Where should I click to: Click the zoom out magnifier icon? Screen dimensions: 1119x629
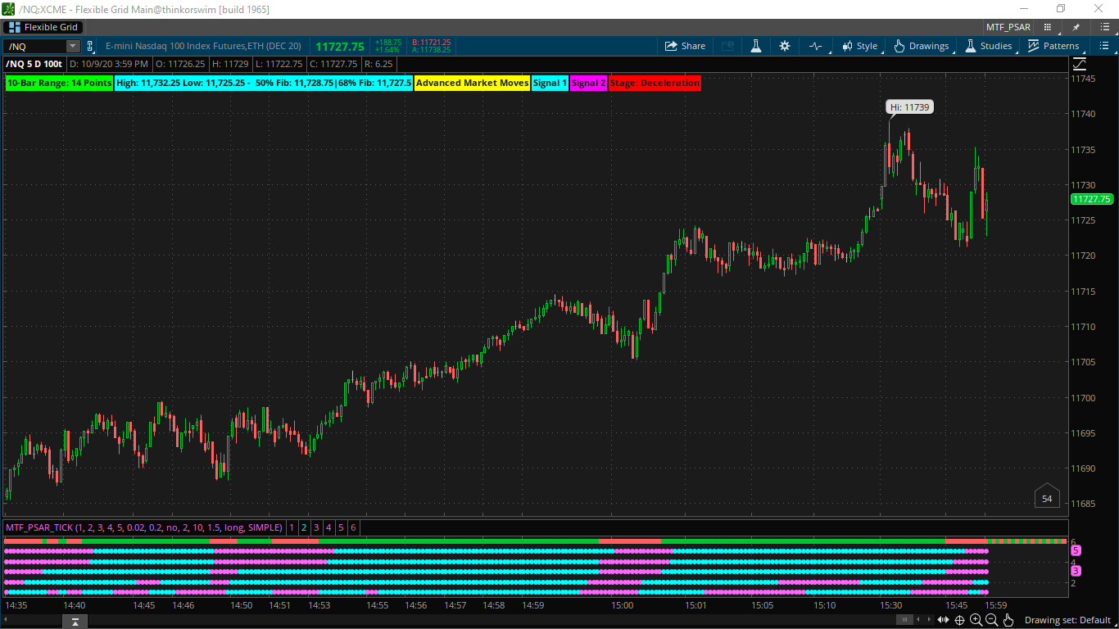tap(992, 620)
